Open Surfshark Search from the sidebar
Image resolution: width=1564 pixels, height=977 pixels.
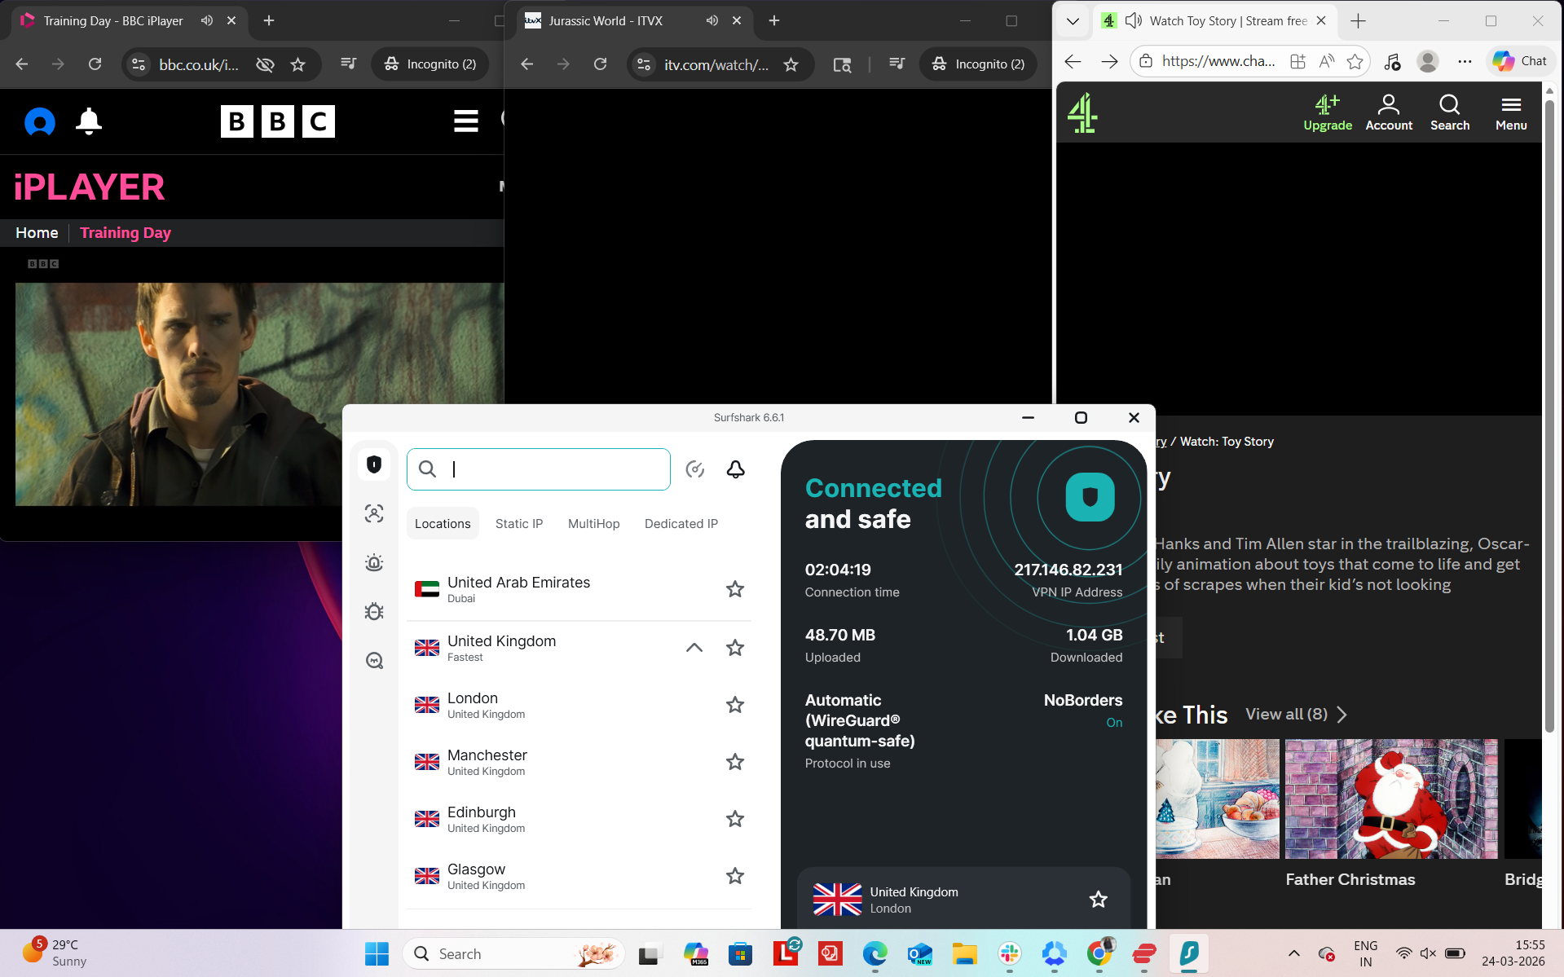tap(374, 660)
